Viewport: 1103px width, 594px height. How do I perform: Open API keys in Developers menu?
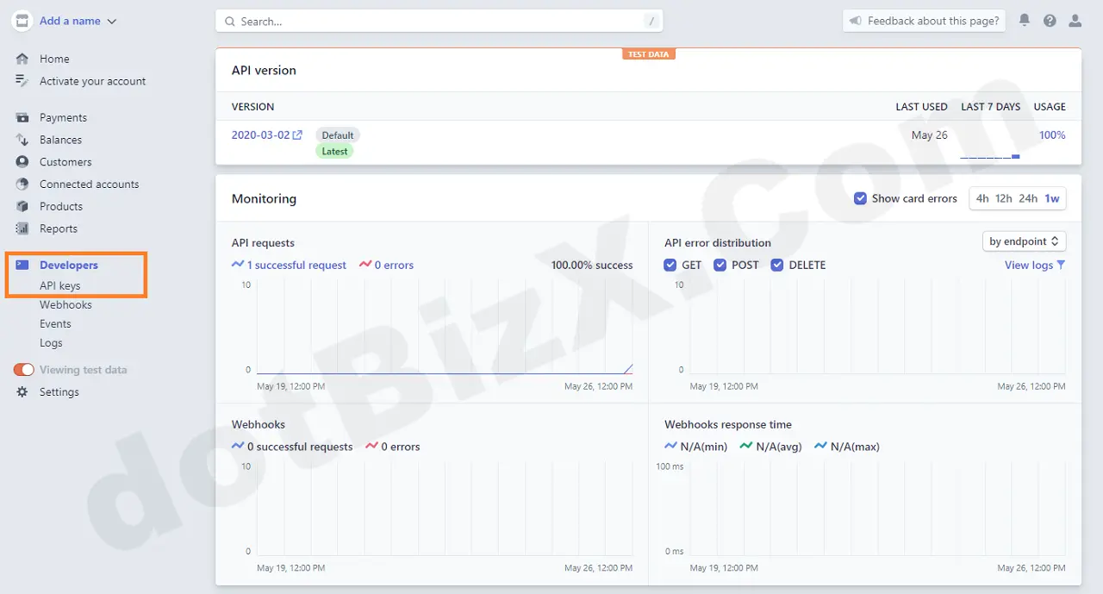click(59, 286)
